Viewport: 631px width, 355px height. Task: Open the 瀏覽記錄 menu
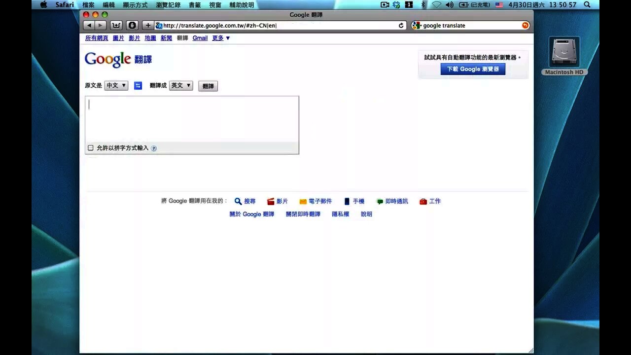168,4
